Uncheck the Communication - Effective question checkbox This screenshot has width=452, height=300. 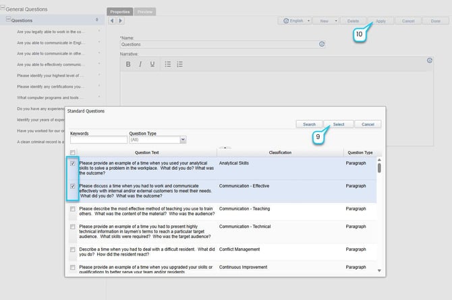[72, 184]
